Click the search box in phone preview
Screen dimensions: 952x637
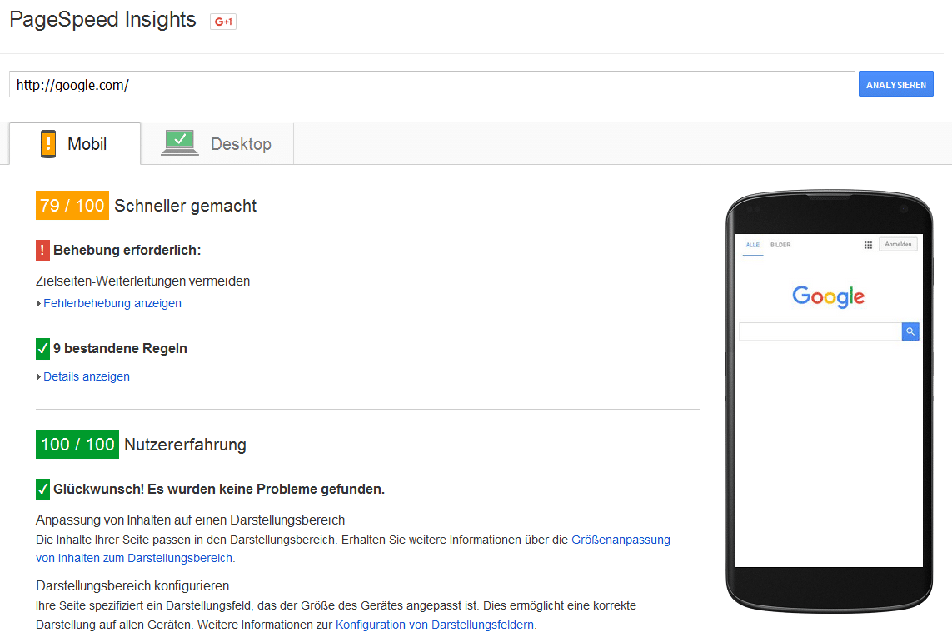[x=821, y=331]
